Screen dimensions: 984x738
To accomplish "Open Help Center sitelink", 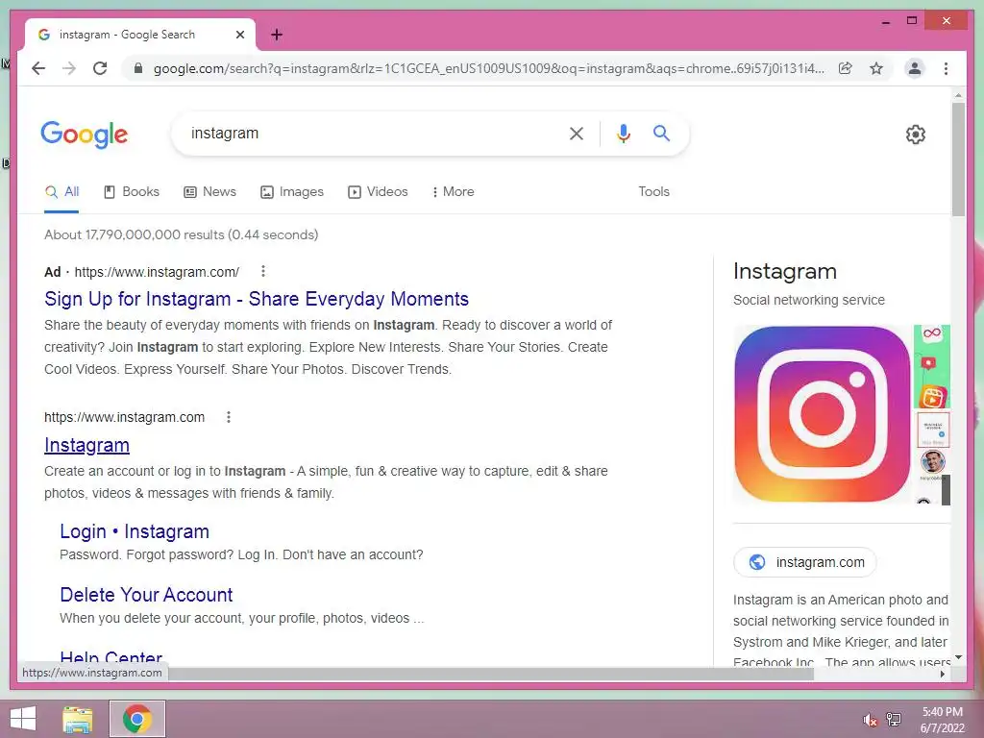I will [111, 657].
